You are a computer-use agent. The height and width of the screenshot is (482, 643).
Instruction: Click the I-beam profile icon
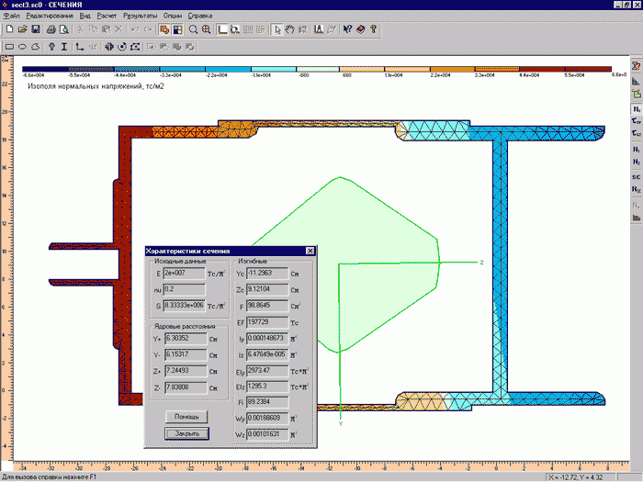pos(65,45)
